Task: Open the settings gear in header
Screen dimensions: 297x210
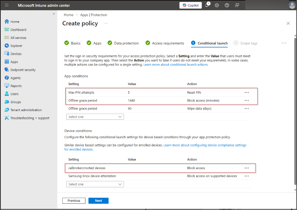Action: pos(217,6)
